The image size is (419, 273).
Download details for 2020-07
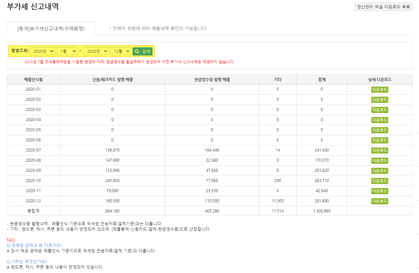click(379, 150)
